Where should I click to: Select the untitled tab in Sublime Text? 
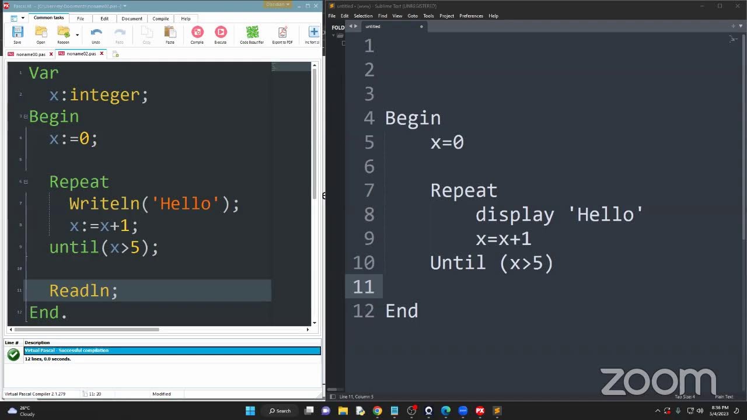395,26
